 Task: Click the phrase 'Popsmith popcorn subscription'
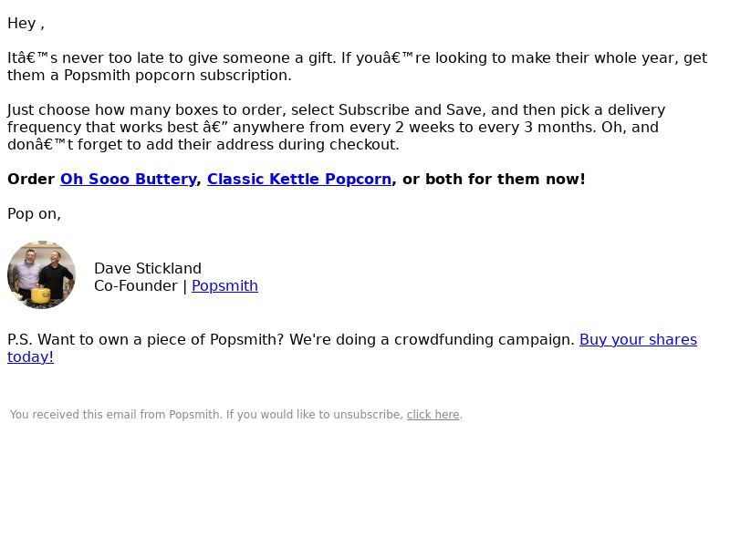[x=177, y=76]
